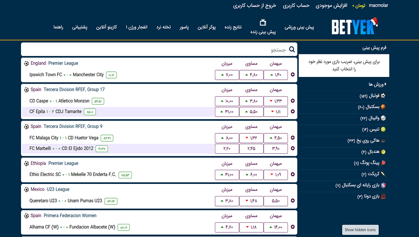Click the football icon in sports sidebar
Screen dimensions: 419x237
point(383,96)
